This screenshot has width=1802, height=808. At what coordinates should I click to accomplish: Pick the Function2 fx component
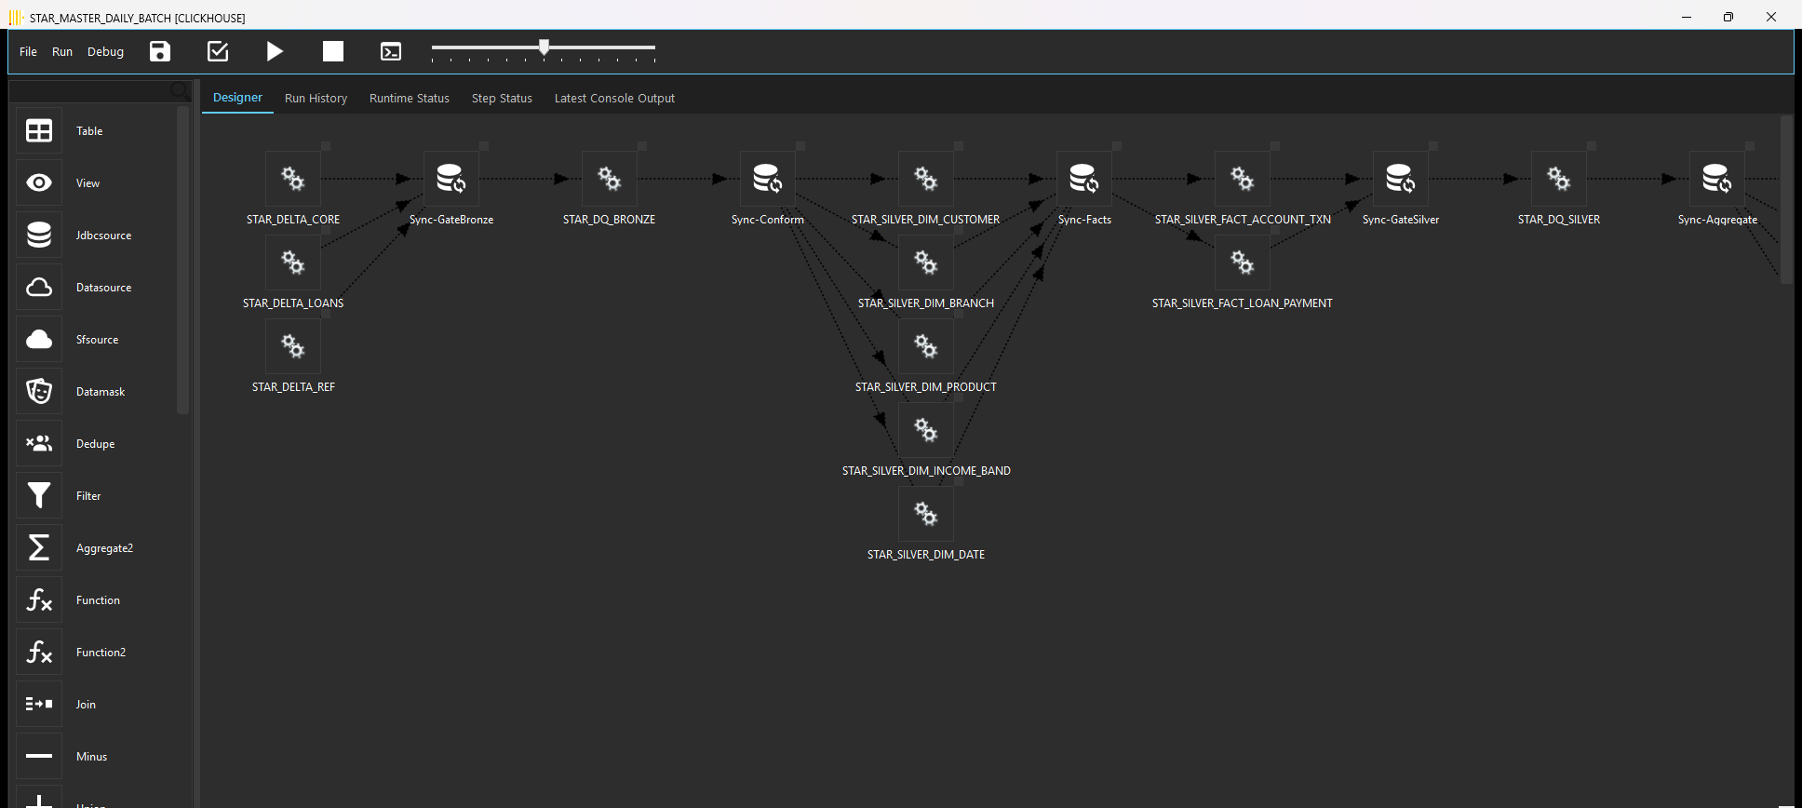39,652
